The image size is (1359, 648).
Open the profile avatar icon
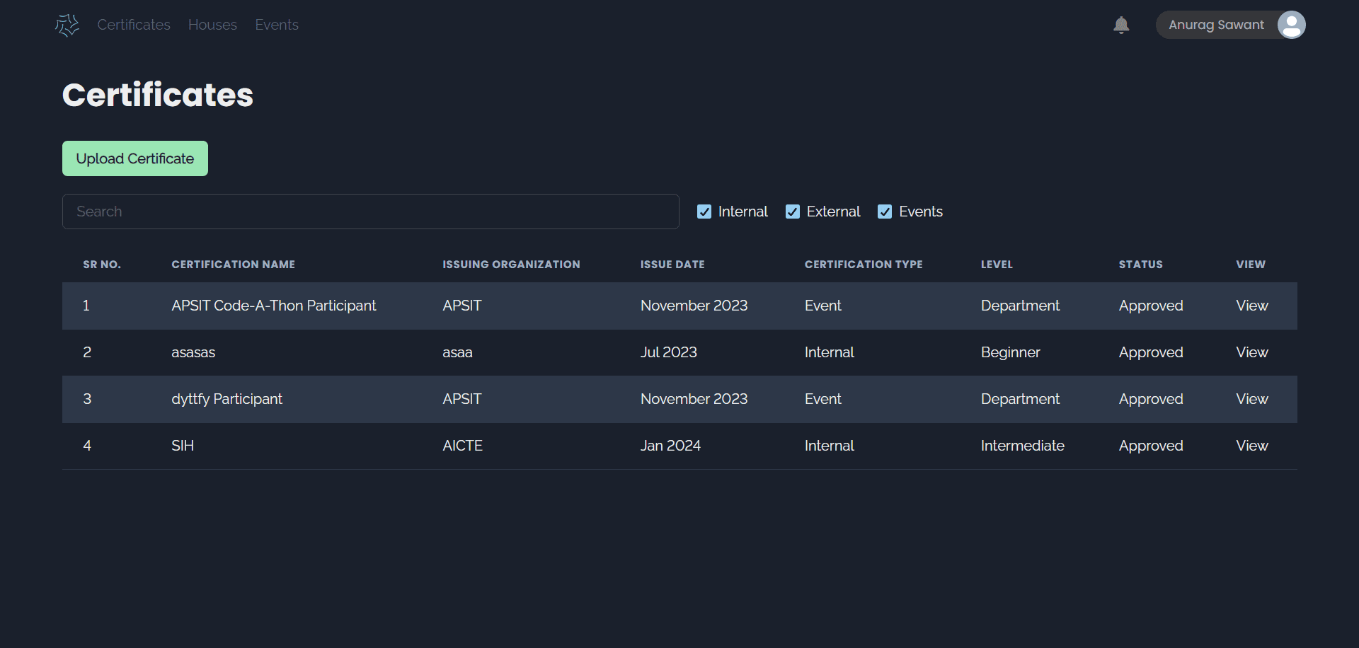click(1290, 25)
